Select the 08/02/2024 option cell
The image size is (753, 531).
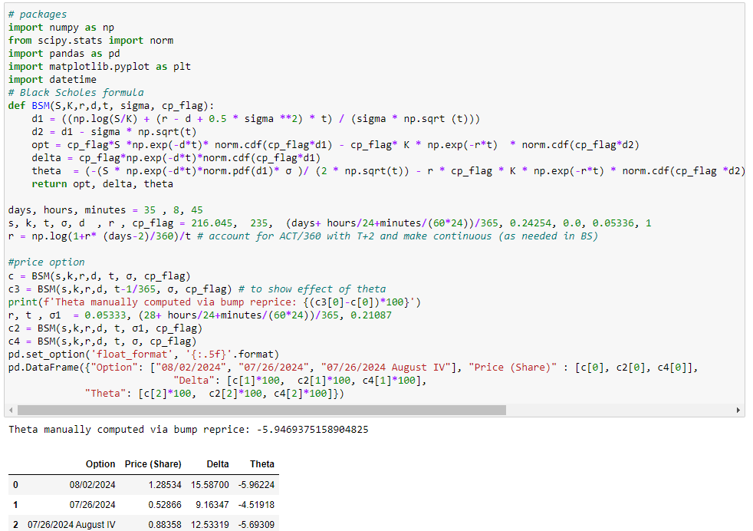[92, 485]
